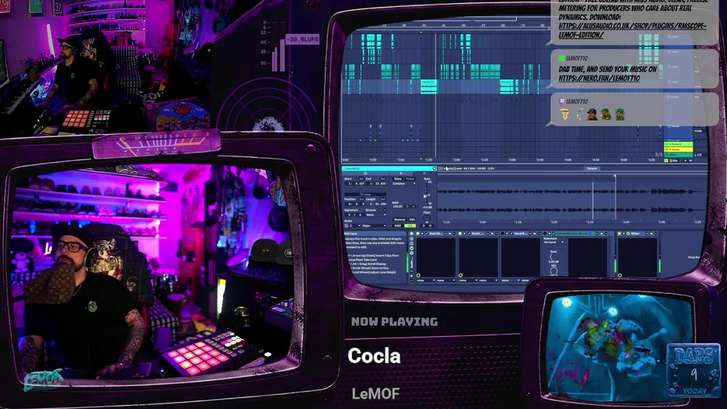The width and height of the screenshot is (727, 409).
Task: Click the Butch device hot-swap icon
Action: point(488,233)
